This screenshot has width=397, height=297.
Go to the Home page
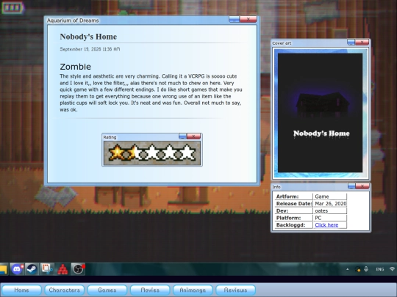pos(21,290)
